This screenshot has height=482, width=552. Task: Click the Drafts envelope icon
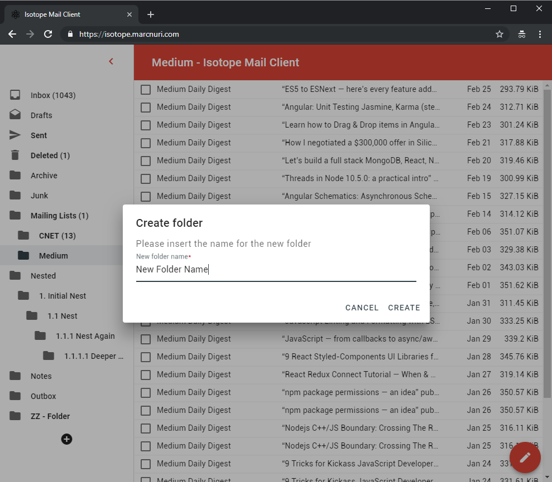[x=15, y=115]
